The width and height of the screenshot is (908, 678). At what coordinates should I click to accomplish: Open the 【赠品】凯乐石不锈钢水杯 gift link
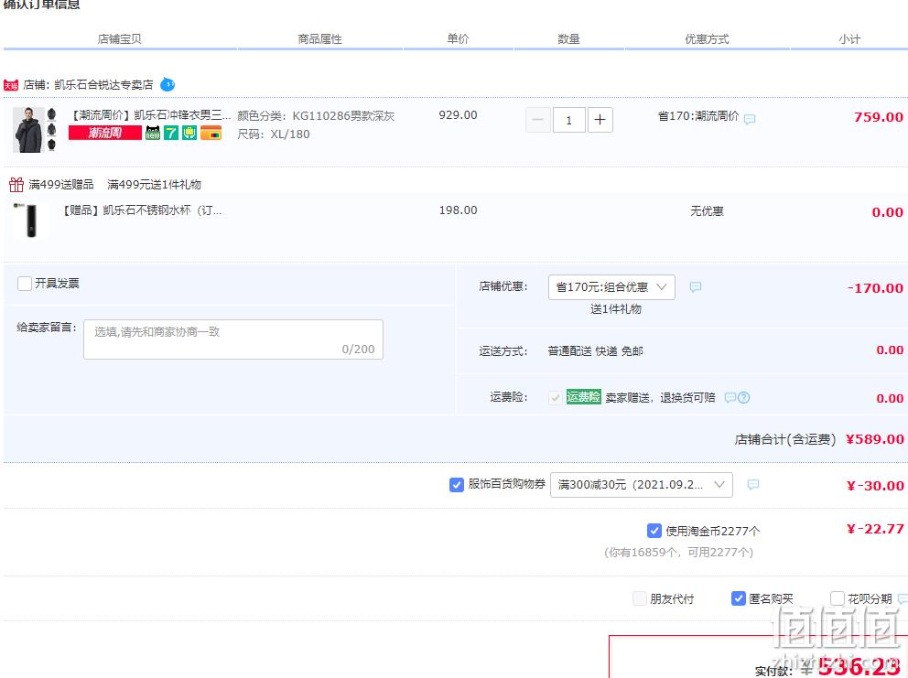click(x=141, y=210)
